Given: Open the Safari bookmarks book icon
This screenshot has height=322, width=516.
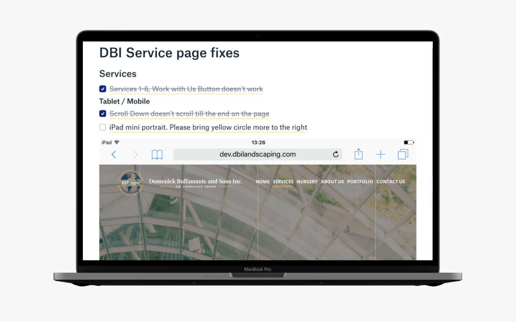Looking at the screenshot, I should (157, 155).
